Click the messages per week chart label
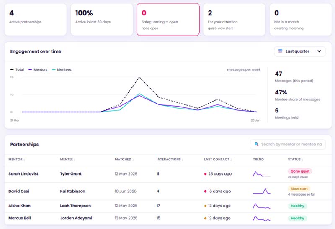This screenshot has width=335, height=229. (x=244, y=69)
